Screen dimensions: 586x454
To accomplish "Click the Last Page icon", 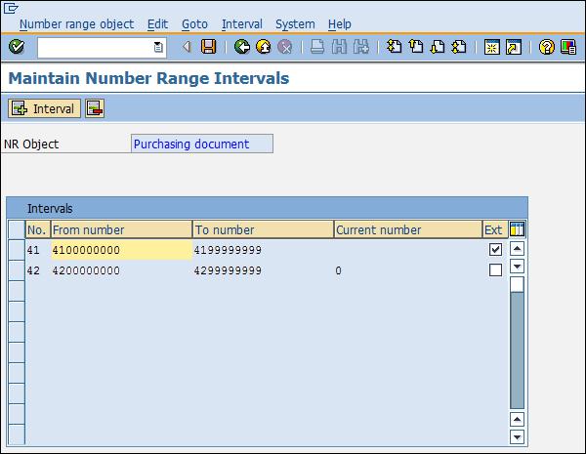I will (x=459, y=47).
